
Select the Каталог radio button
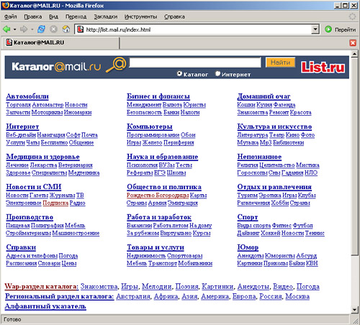click(179, 74)
